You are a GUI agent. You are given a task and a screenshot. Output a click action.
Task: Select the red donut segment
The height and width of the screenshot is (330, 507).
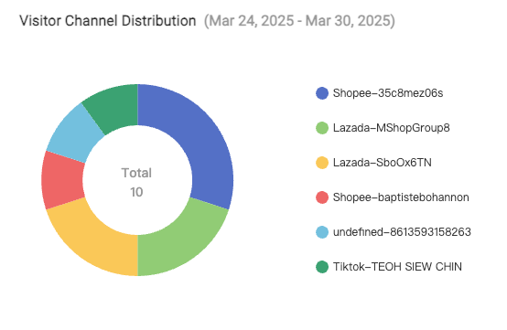(62, 180)
